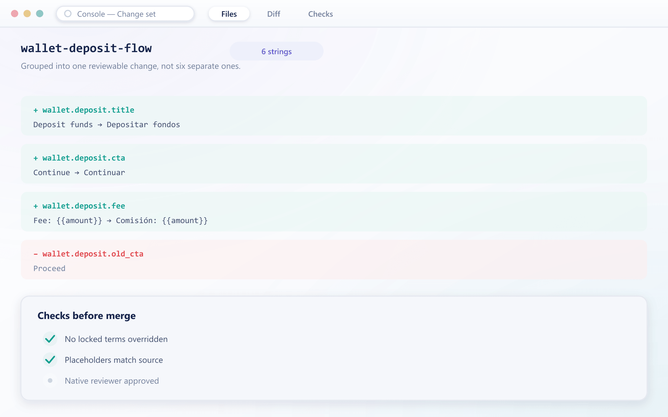Viewport: 668px width, 417px height.
Task: Click the green maximize window button
Action: pyautogui.click(x=40, y=14)
